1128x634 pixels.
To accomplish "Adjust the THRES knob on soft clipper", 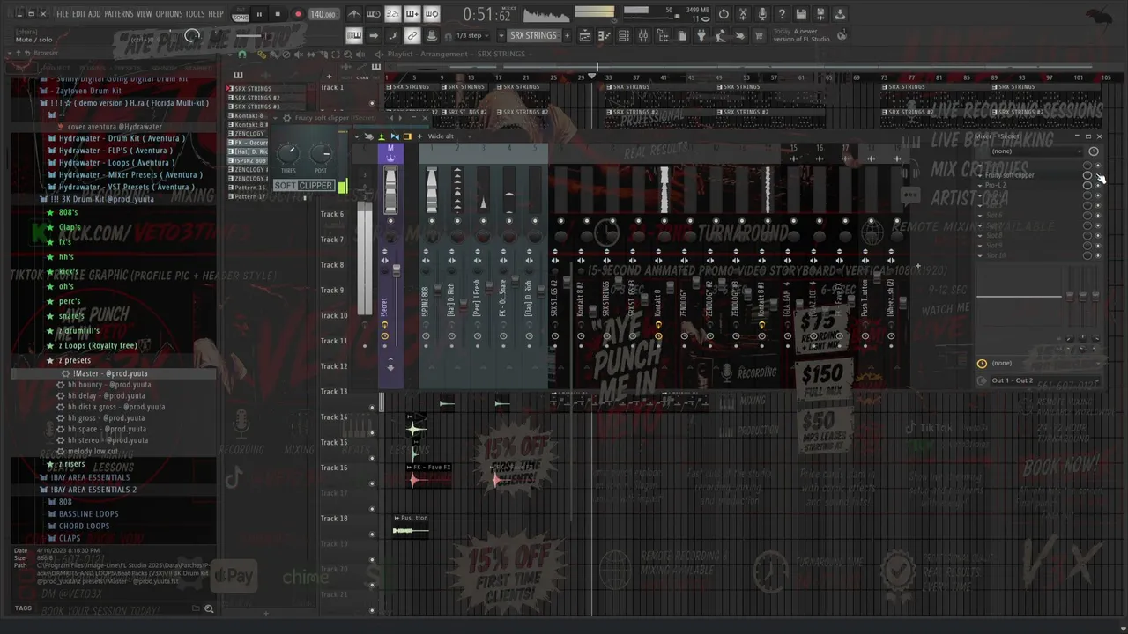I will tap(289, 152).
